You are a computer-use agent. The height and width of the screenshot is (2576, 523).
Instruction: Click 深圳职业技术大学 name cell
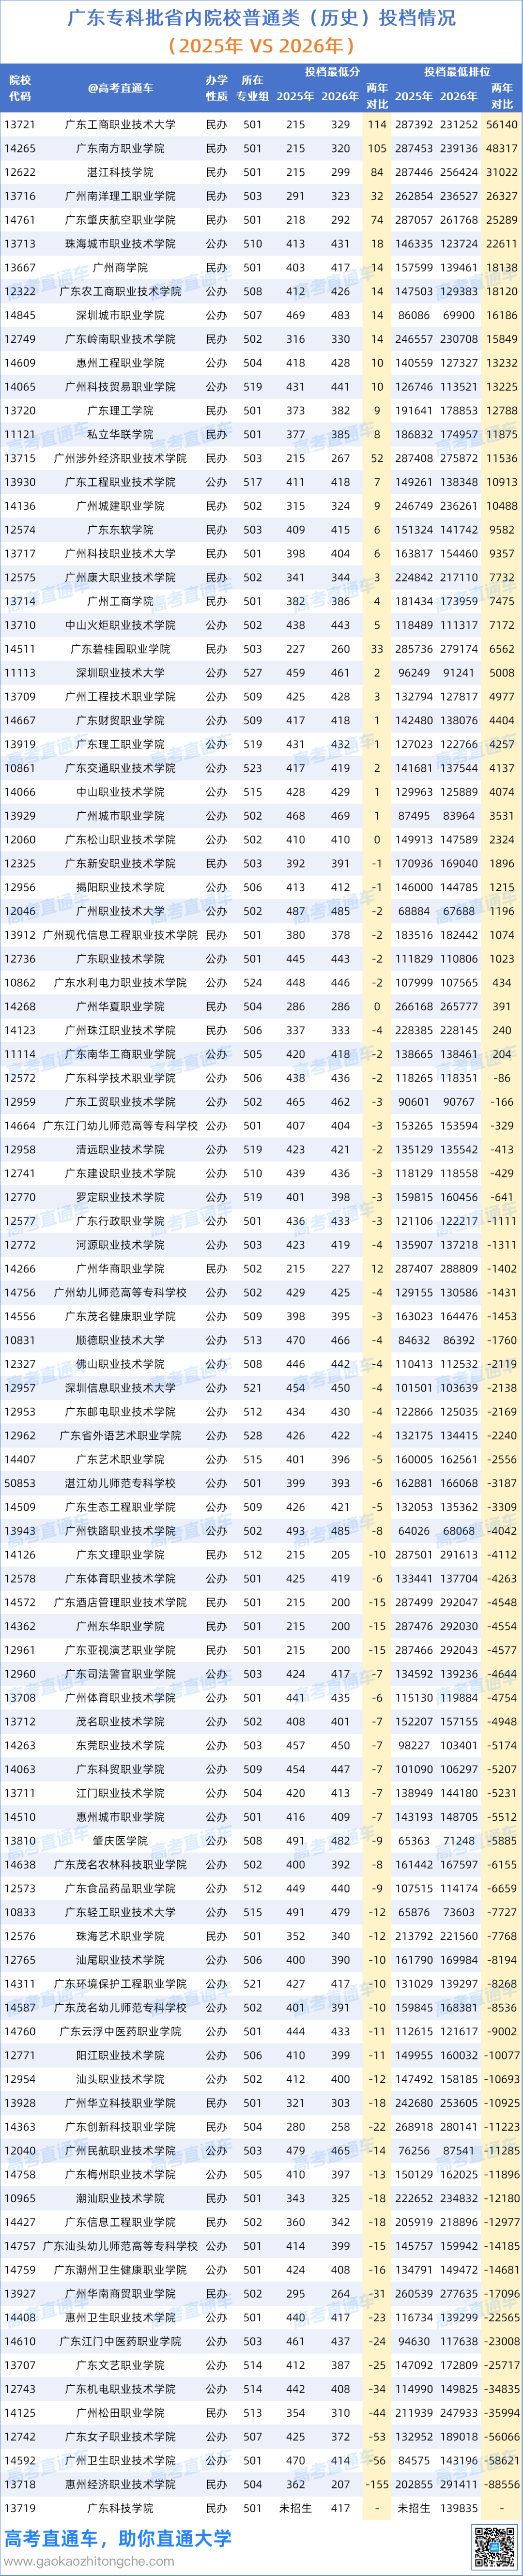pyautogui.click(x=120, y=673)
